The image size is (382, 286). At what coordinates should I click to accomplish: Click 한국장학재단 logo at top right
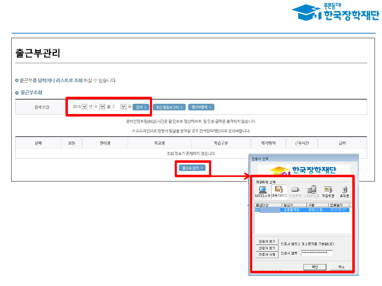coord(335,13)
